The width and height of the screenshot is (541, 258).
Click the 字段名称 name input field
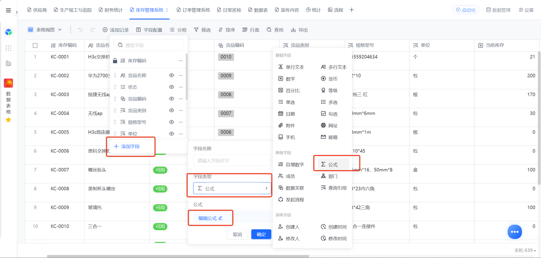point(232,161)
